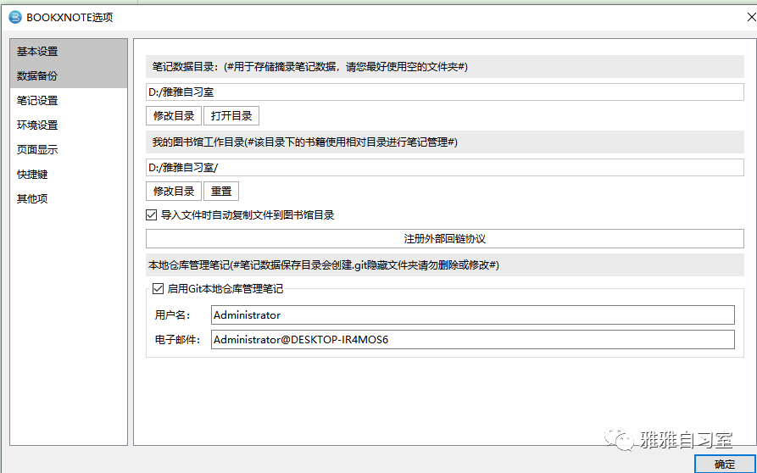Toggle 导入文件时自动复制文件到图书馆目录 checkbox
Image resolution: width=757 pixels, height=473 pixels.
coord(152,215)
